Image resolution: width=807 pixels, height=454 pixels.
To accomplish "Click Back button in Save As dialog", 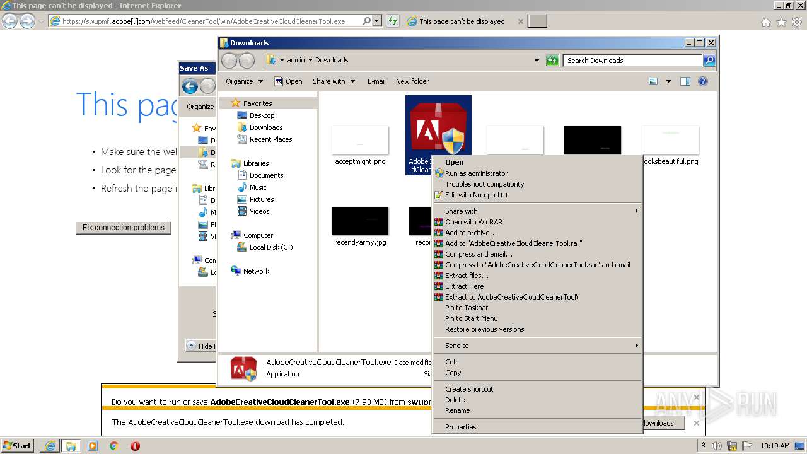I will click(190, 86).
